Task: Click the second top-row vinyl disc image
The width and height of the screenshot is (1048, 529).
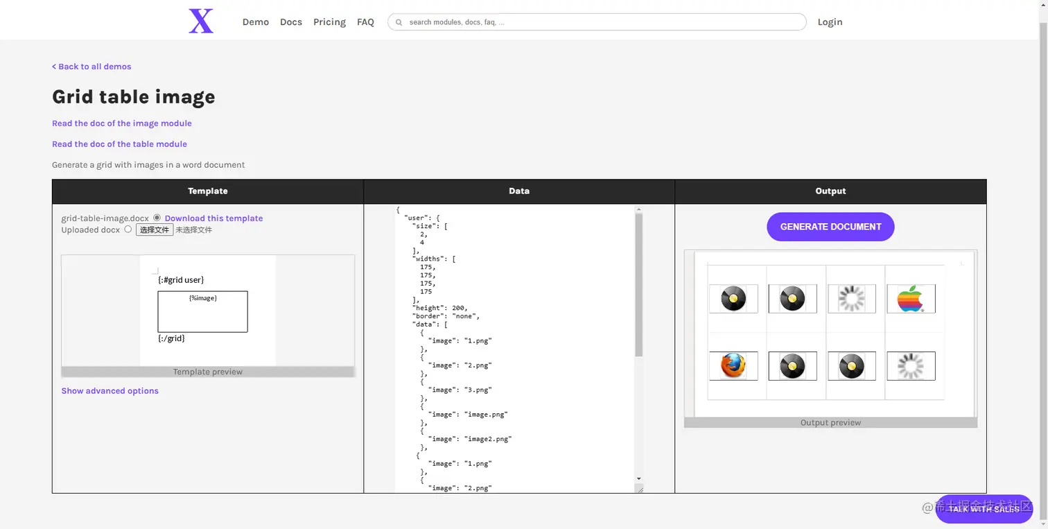Action: (x=792, y=299)
